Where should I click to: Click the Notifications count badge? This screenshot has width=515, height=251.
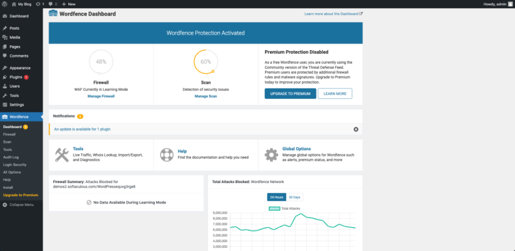(80, 116)
